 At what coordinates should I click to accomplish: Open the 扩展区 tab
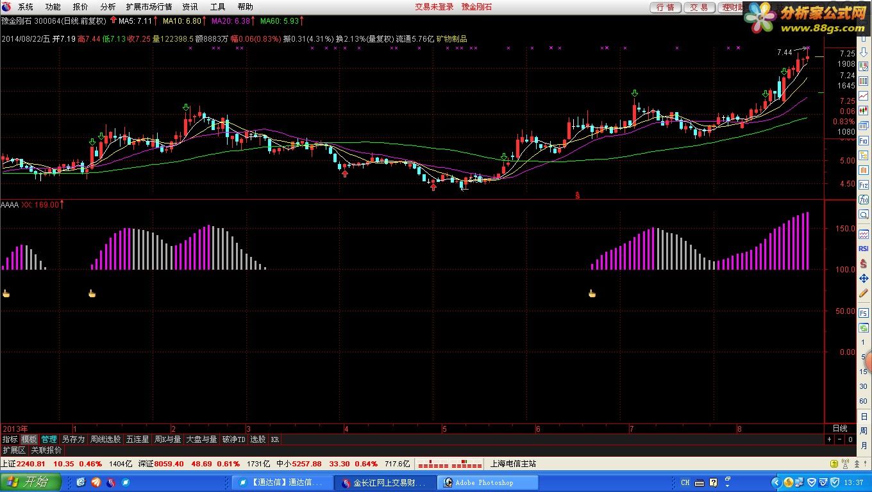(x=13, y=450)
